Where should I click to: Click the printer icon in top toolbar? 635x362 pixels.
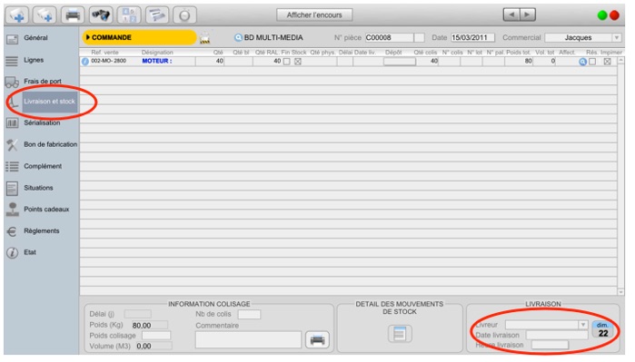pyautogui.click(x=73, y=15)
